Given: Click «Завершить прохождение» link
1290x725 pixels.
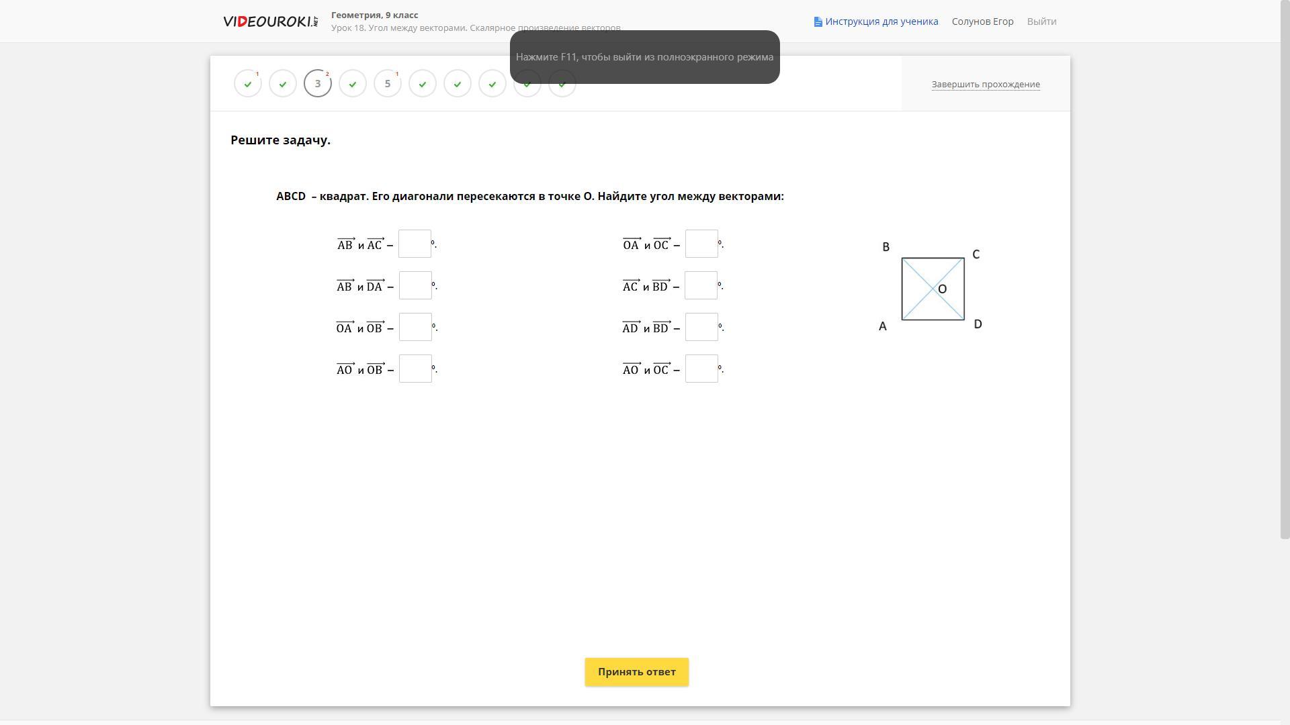Looking at the screenshot, I should (986, 84).
